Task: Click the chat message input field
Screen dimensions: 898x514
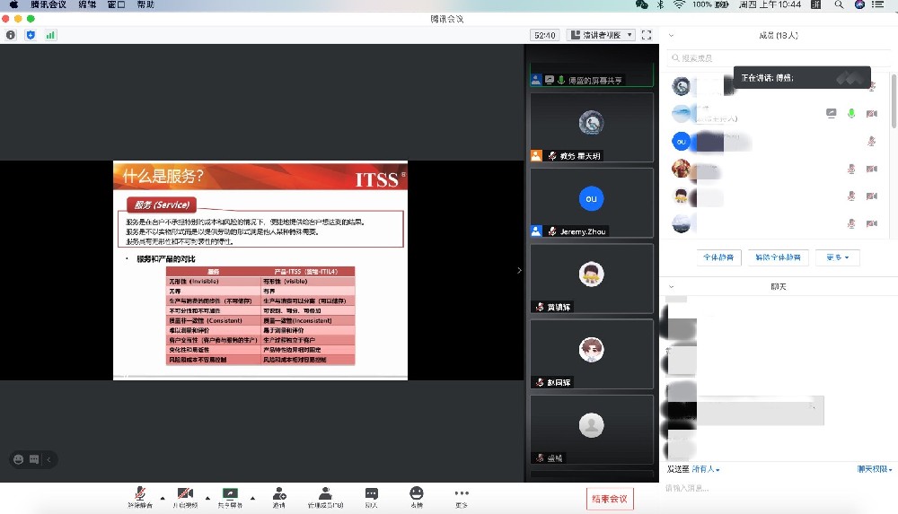Action: (x=778, y=488)
